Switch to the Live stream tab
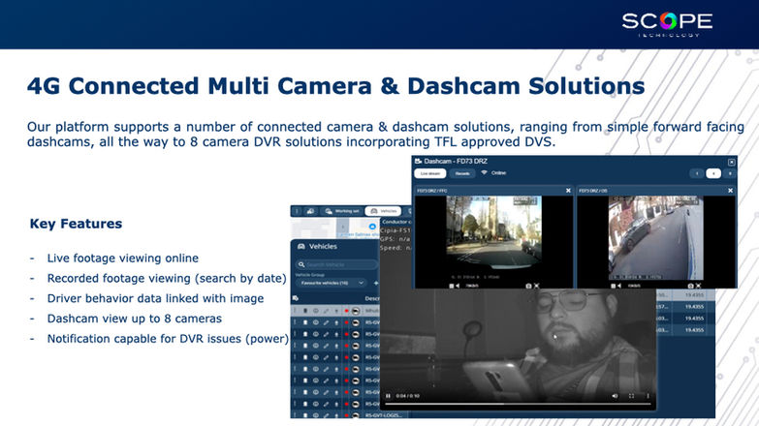Image resolution: width=759 pixels, height=426 pixels. (x=429, y=173)
